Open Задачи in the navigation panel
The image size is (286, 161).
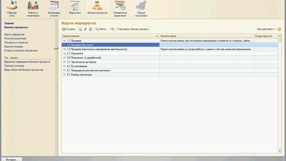coord(9,23)
